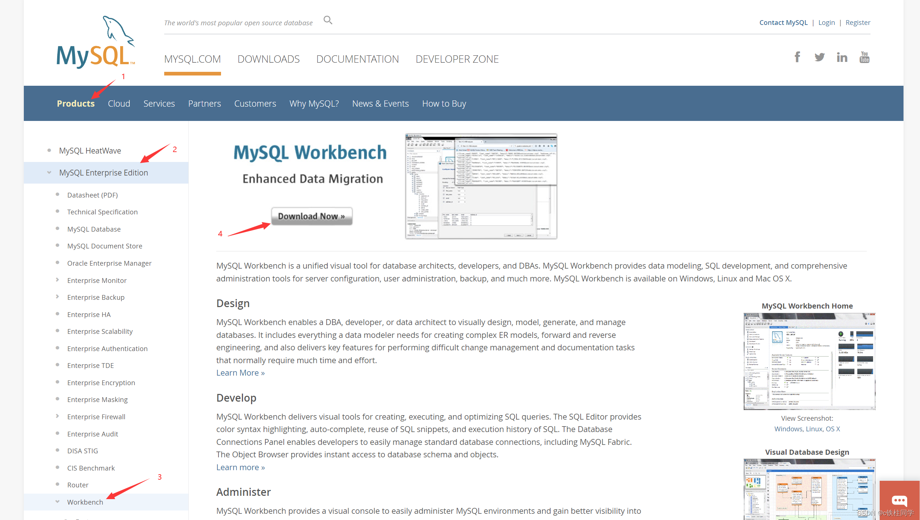This screenshot has height=520, width=920.
Task: Open Enterprise Monitor sidebar link
Action: [x=97, y=280]
